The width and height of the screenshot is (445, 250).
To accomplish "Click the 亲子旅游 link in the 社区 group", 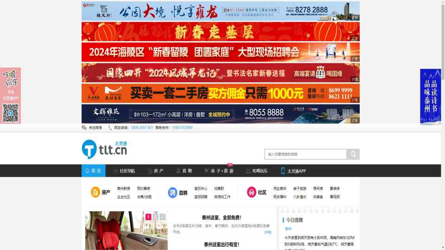I will coord(300,188).
